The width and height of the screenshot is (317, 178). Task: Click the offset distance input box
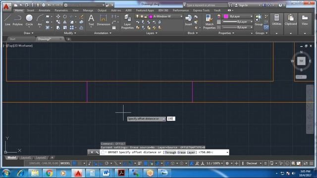171,119
